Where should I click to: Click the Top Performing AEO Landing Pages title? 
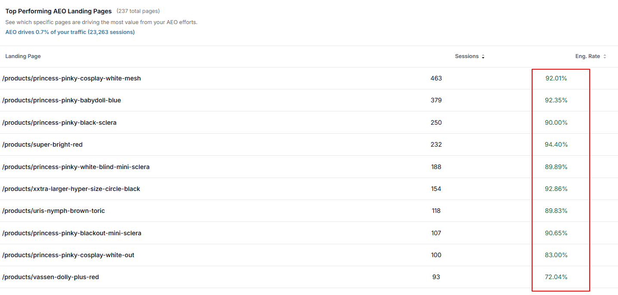point(58,11)
